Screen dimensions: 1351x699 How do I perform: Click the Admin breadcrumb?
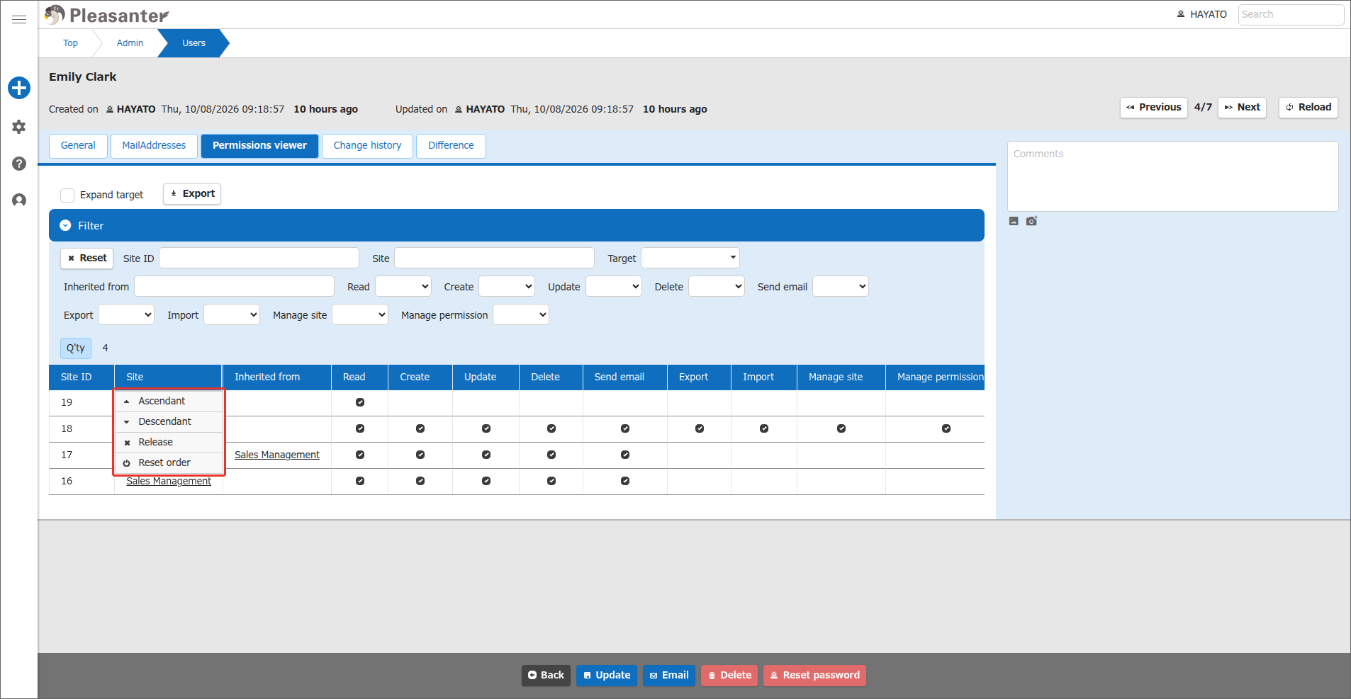coord(130,43)
